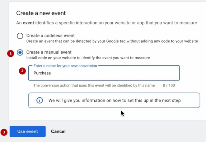Click the "Create a manual event" label
This screenshot has width=206, height=142.
49,52
